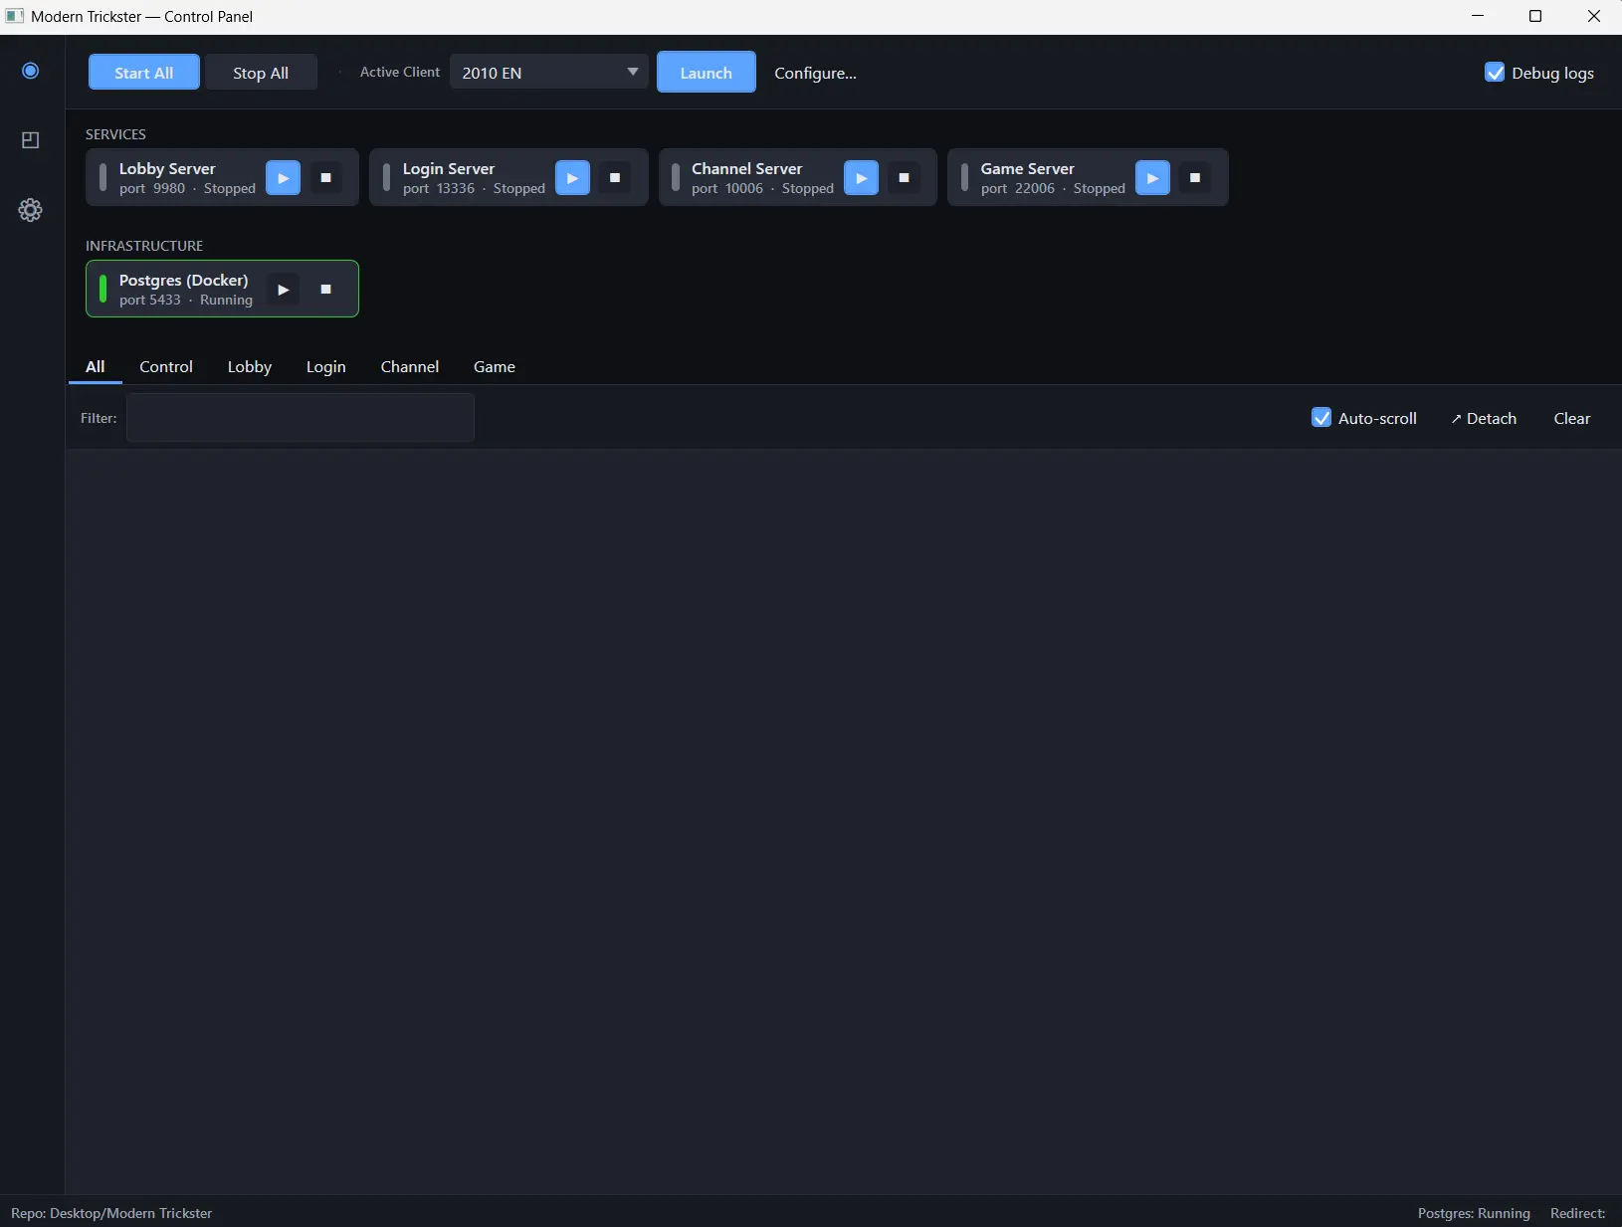Switch to the Game log tab

(495, 366)
